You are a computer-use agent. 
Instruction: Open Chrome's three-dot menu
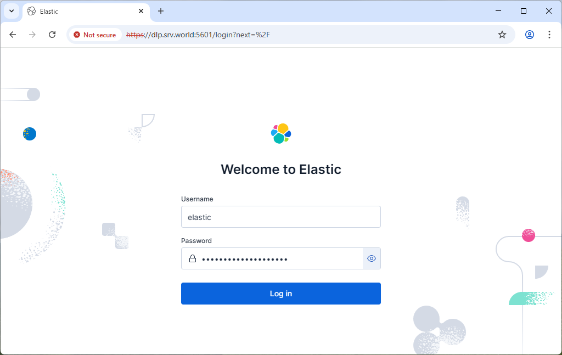coord(549,35)
